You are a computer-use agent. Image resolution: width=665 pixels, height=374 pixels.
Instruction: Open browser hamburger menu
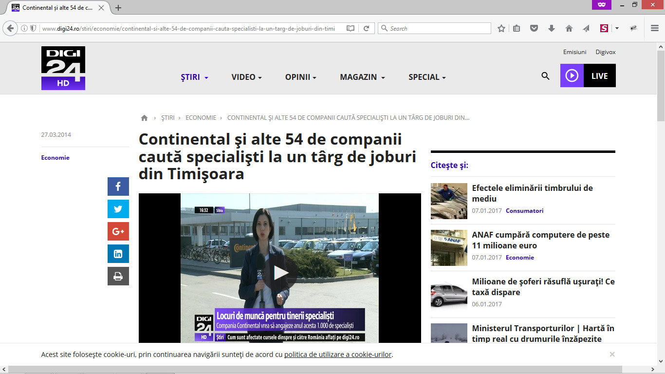655,28
